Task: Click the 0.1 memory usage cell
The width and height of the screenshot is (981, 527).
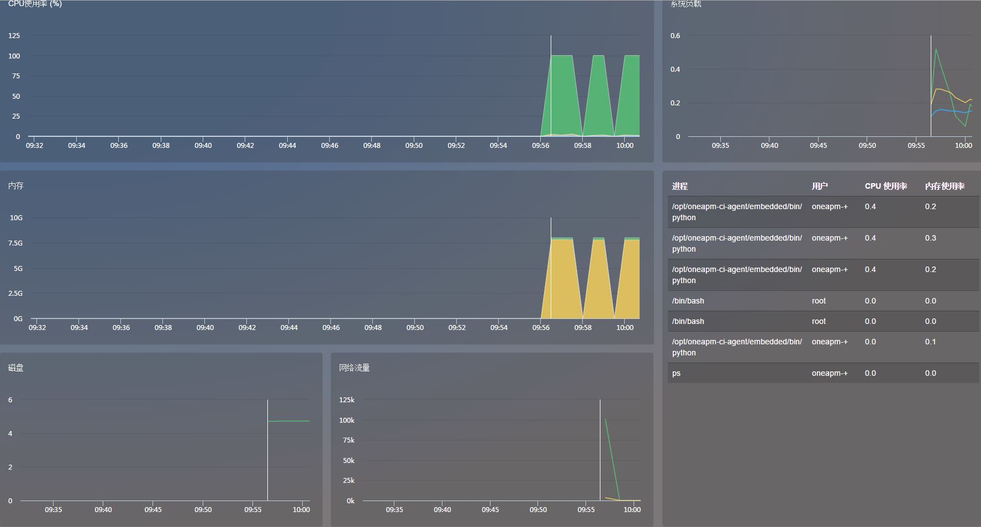Action: [931, 342]
